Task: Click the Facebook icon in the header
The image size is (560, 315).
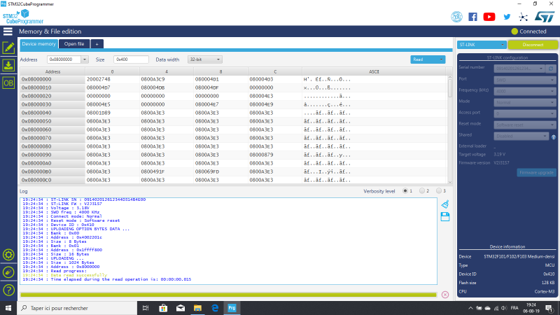Action: pyautogui.click(x=472, y=16)
